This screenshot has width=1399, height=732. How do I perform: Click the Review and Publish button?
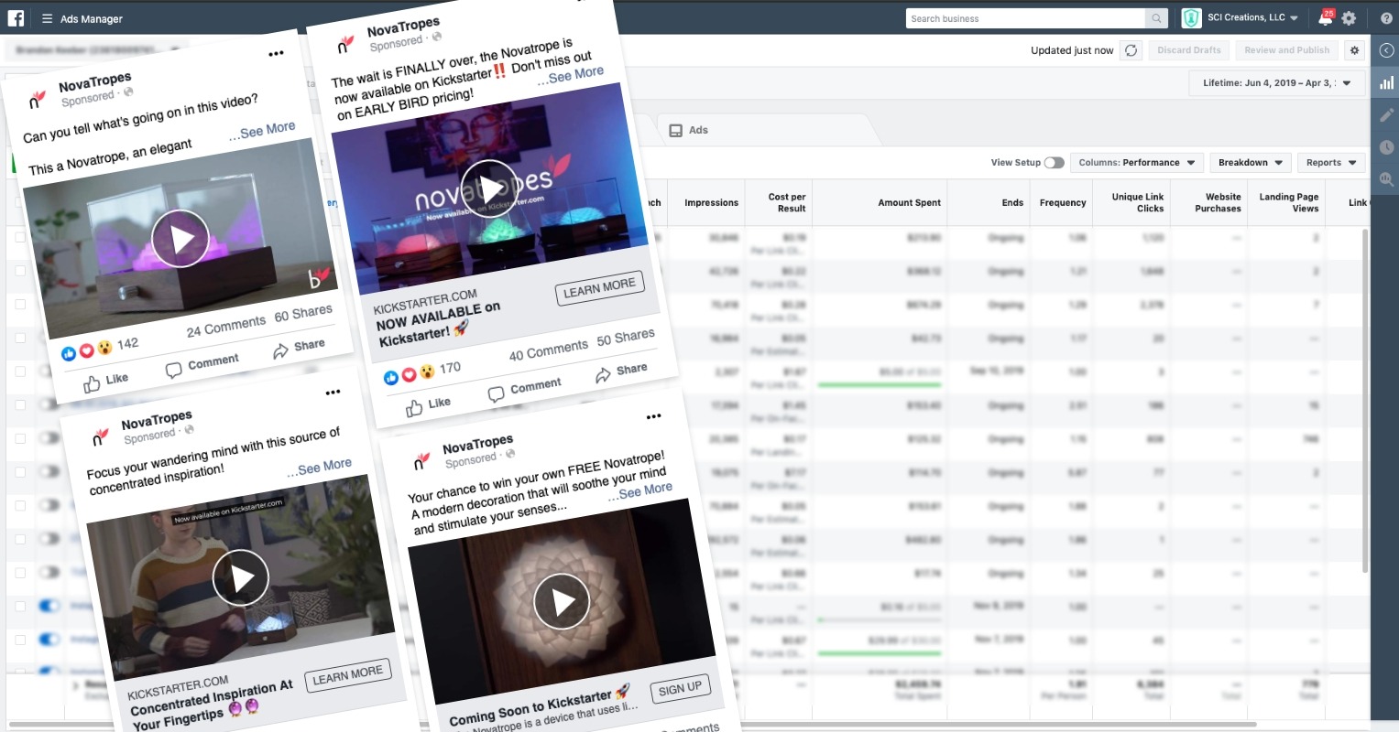point(1286,50)
